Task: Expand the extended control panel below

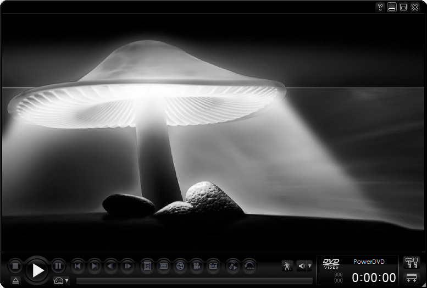Action: click(411, 277)
